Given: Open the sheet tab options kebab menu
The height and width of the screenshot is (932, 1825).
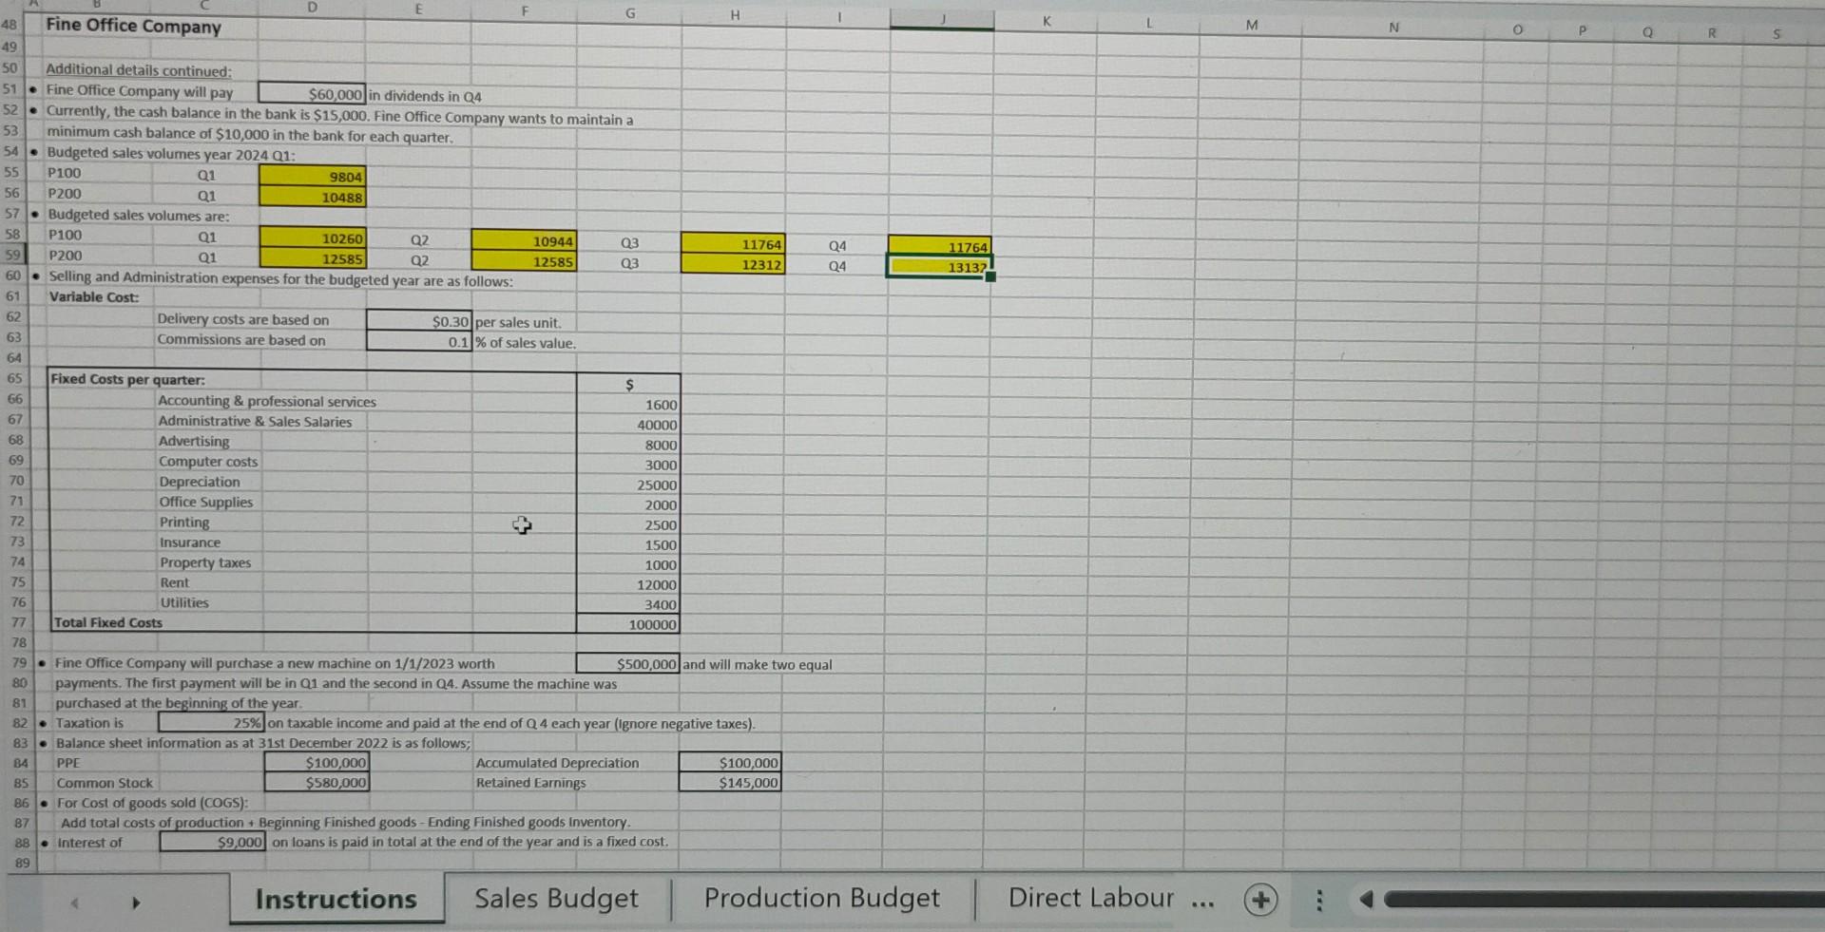Looking at the screenshot, I should pos(1319,899).
